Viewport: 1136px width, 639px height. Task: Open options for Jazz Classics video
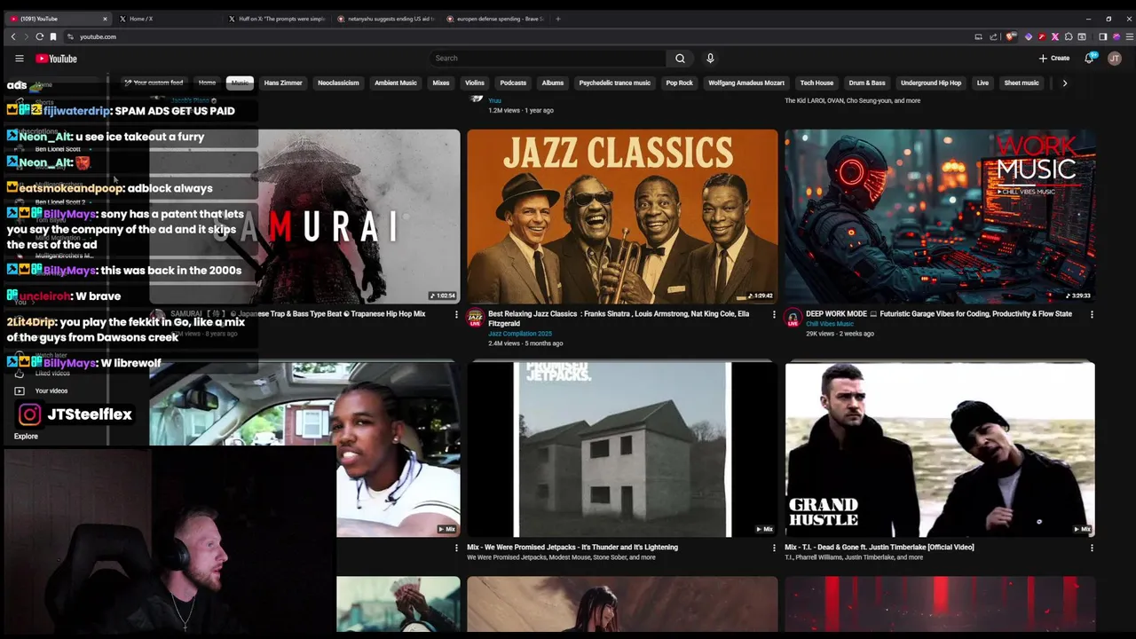774,314
